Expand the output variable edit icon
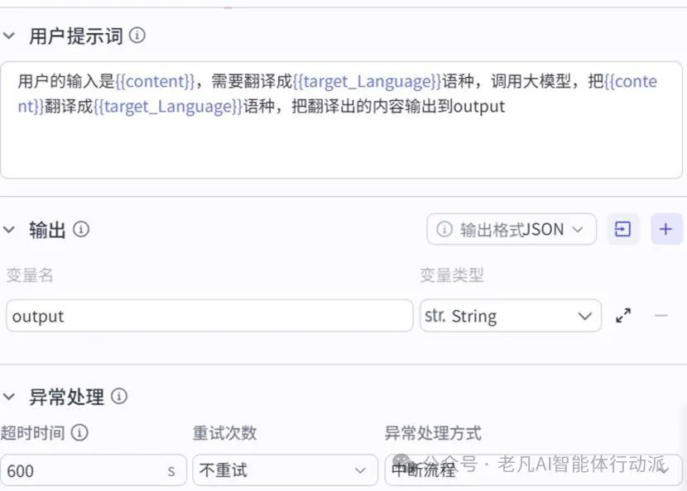 (x=623, y=316)
